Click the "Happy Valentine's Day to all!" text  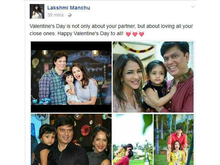tap(91, 33)
